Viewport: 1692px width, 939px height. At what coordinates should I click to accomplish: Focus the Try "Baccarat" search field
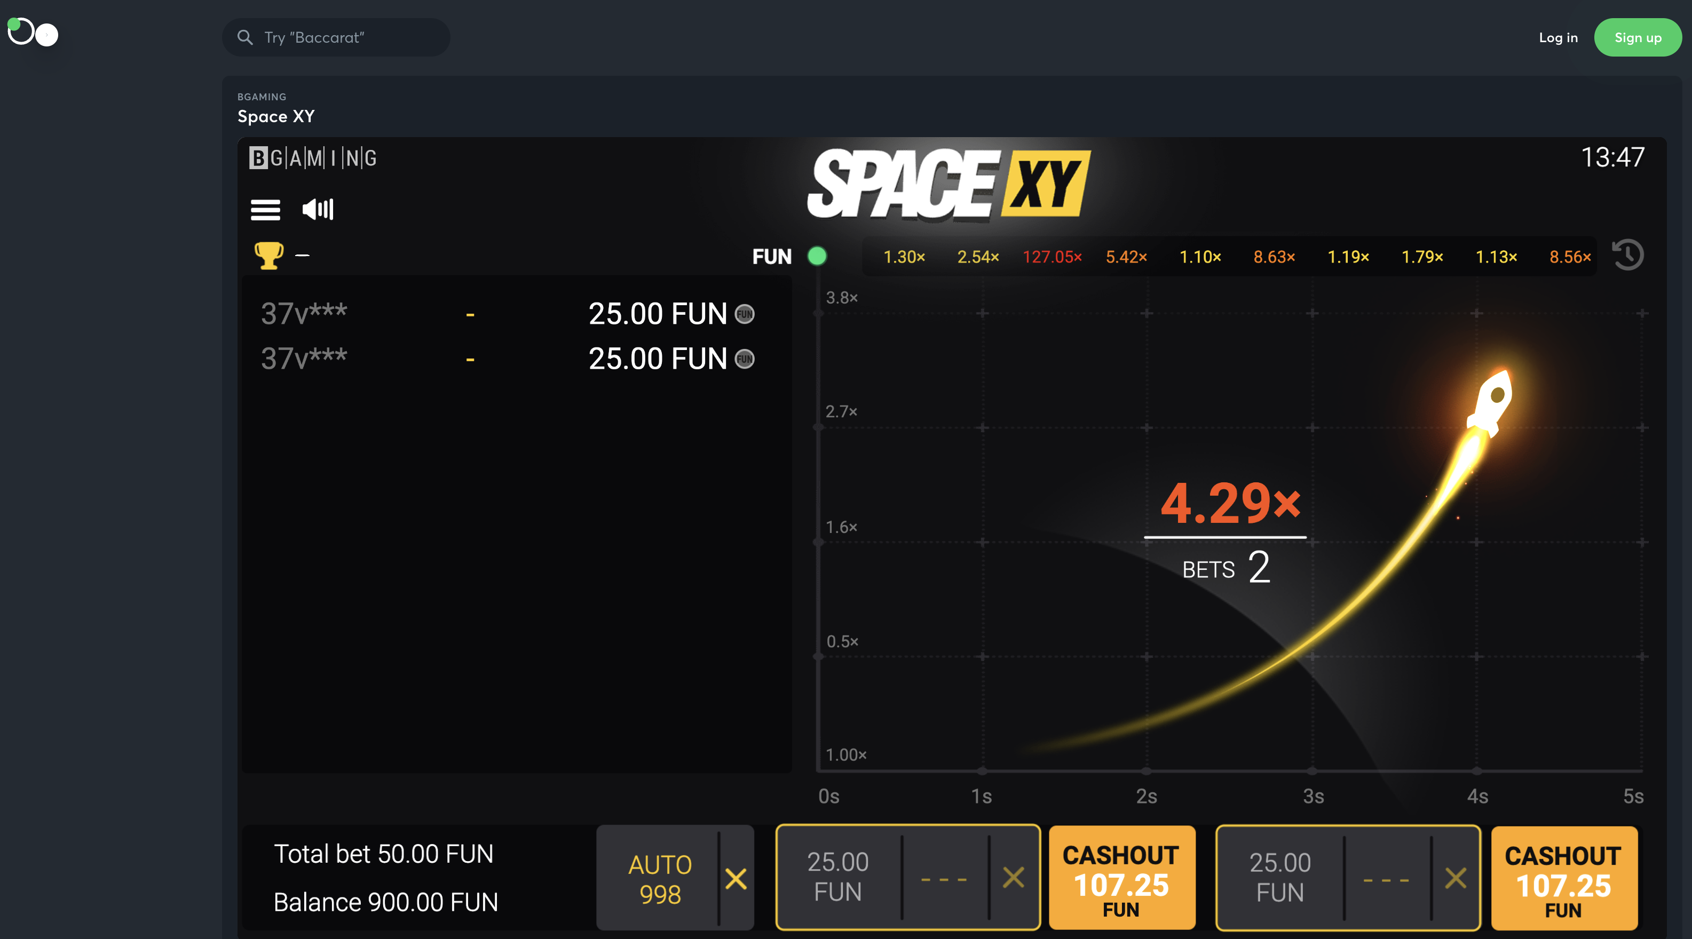(348, 37)
